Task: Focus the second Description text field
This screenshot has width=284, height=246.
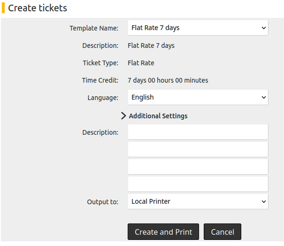Action: tap(198, 149)
